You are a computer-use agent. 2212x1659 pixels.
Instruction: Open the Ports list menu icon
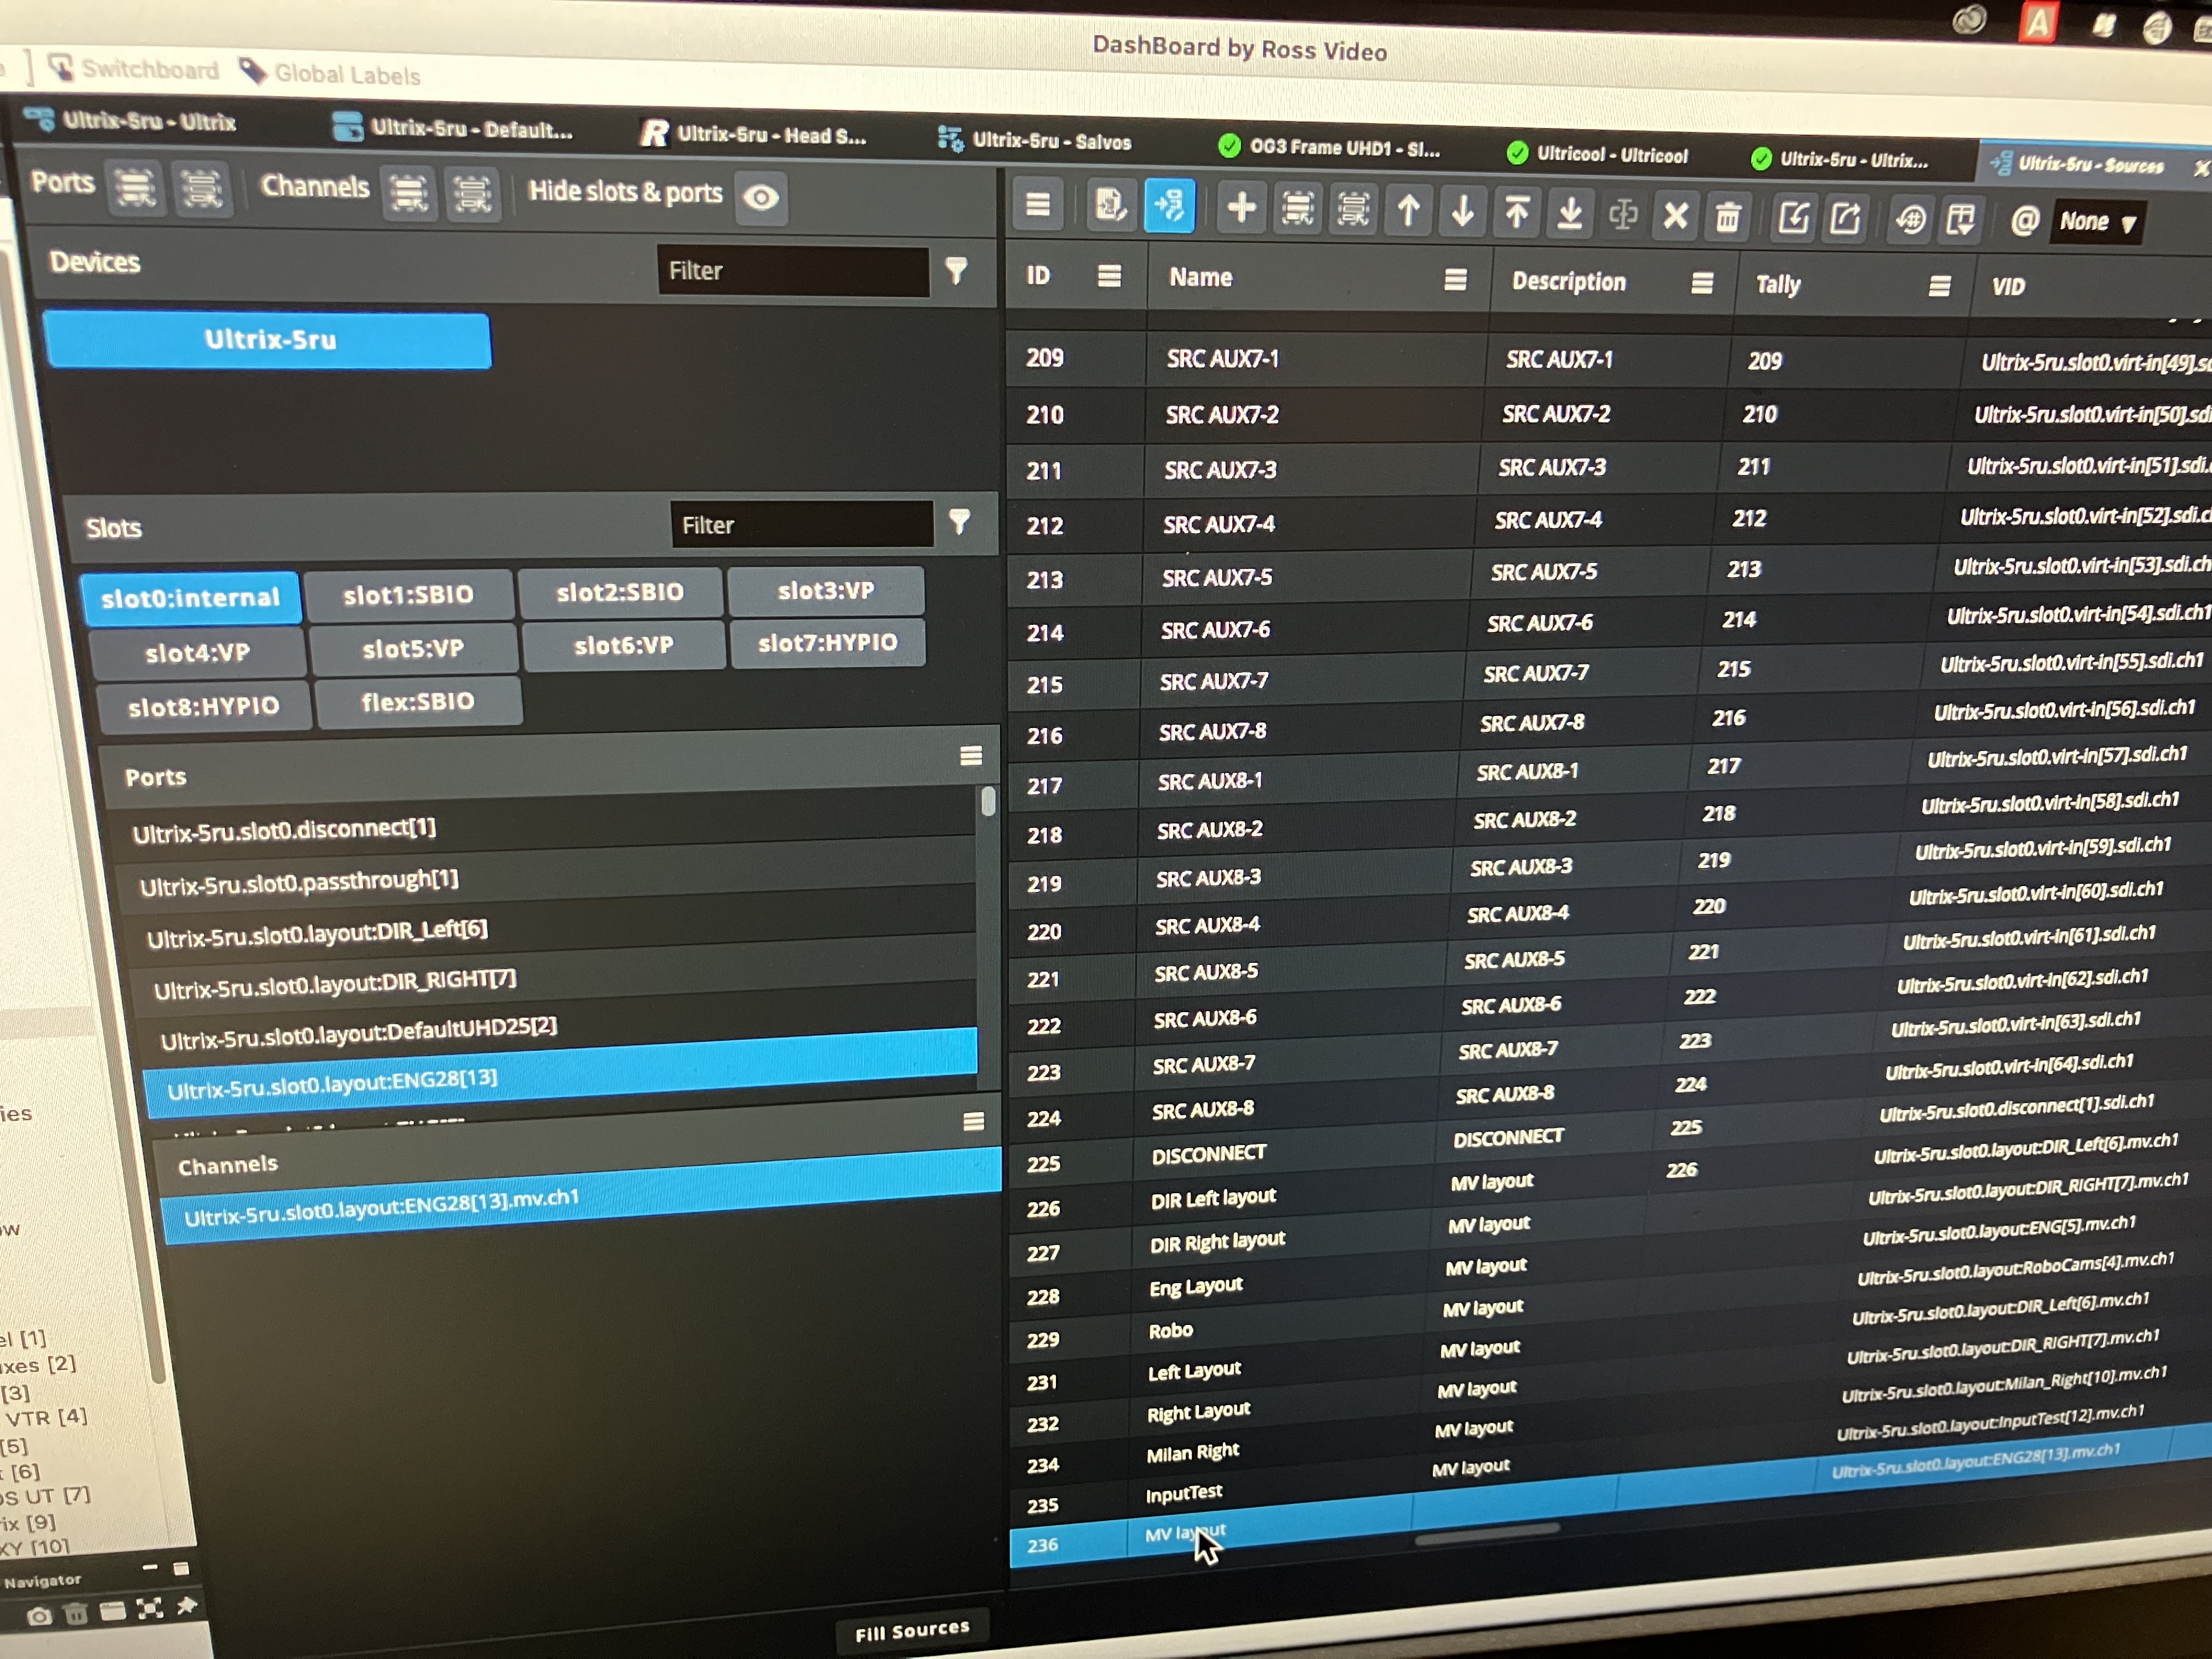(x=970, y=756)
